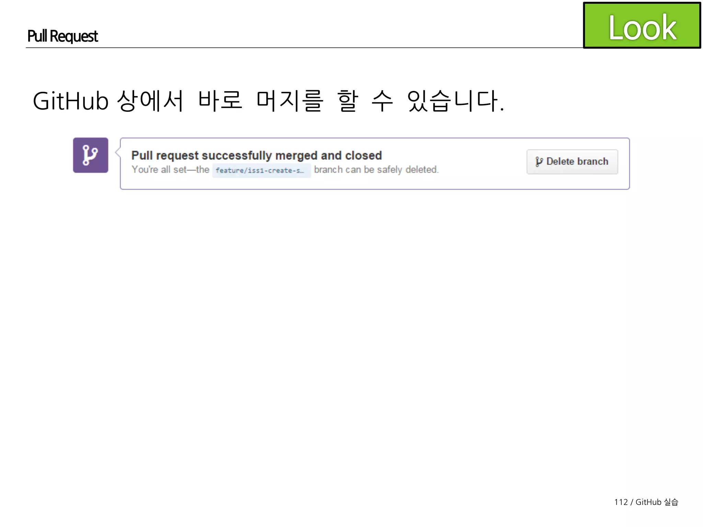The height and width of the screenshot is (527, 703).
Task: Click the "112 / GitHub 실습" page footer
Action: (646, 502)
